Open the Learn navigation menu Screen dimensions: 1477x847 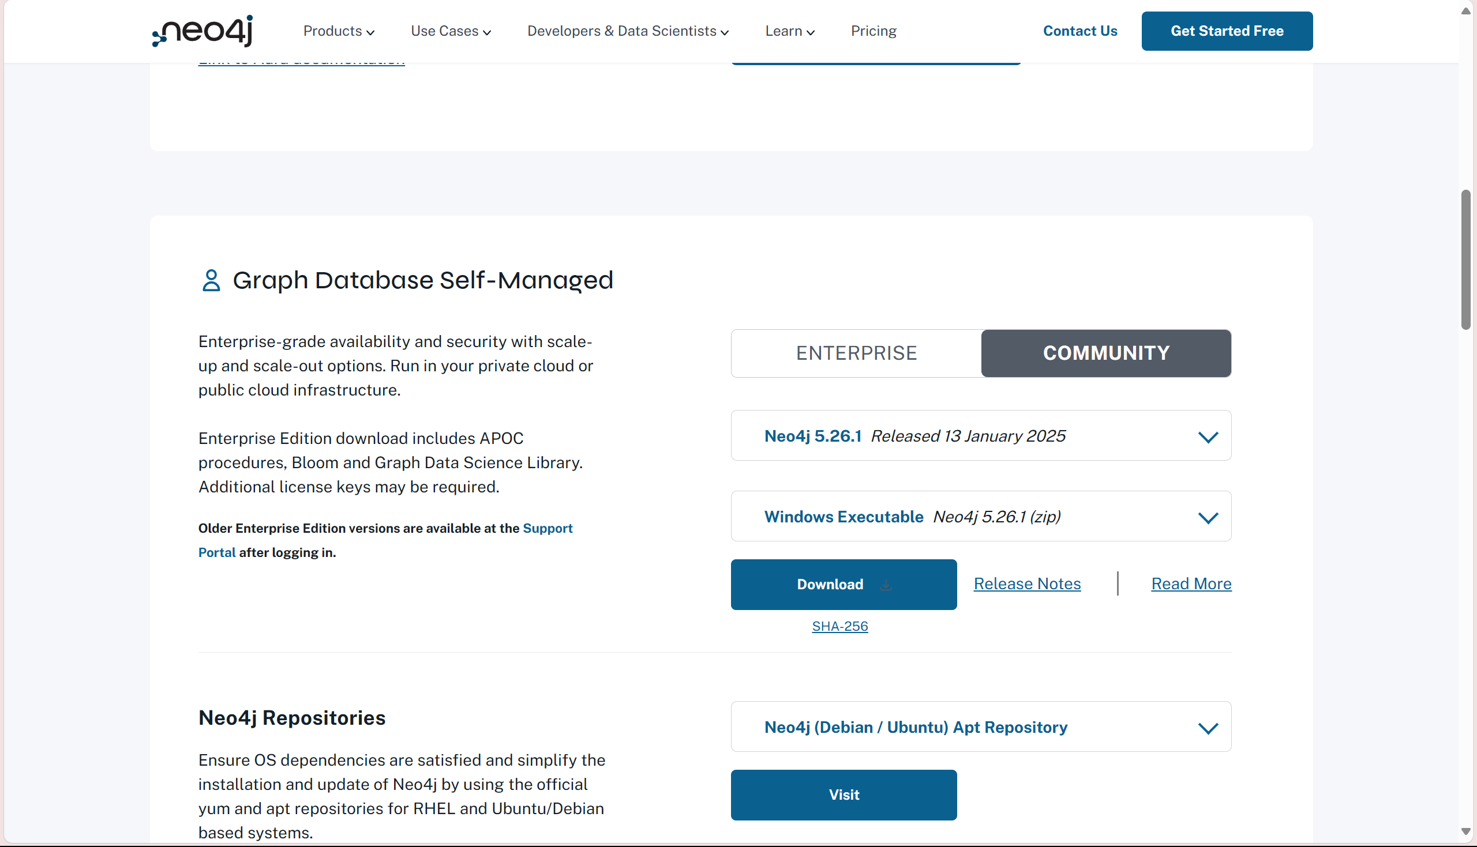click(x=789, y=31)
